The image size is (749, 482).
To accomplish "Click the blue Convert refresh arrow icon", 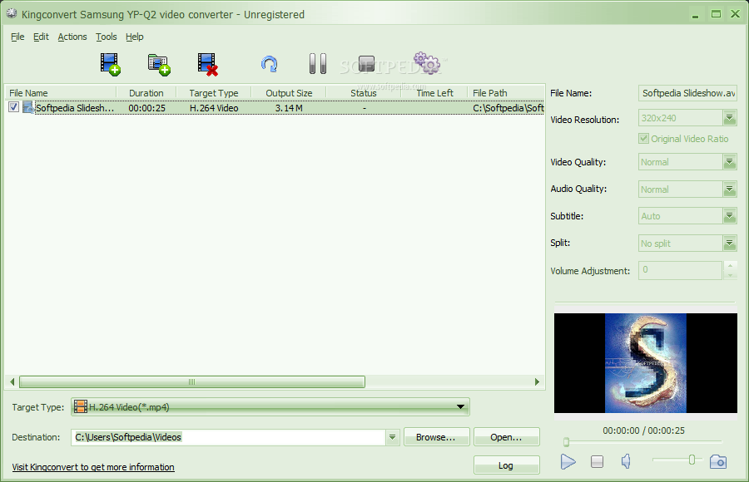I will click(270, 64).
